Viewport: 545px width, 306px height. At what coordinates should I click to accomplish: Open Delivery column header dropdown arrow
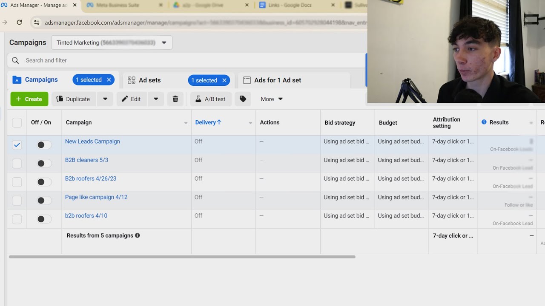tap(250, 123)
